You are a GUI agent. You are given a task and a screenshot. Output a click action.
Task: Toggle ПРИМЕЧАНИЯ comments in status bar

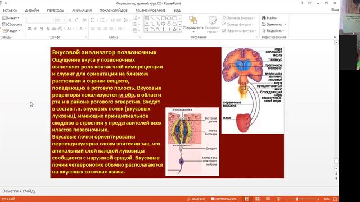[224, 199]
